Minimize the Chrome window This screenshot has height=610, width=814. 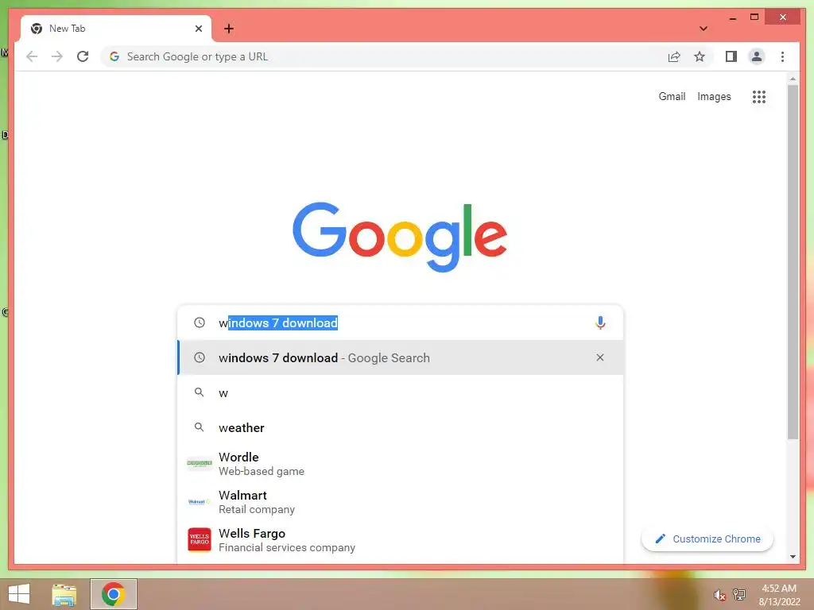tap(732, 18)
